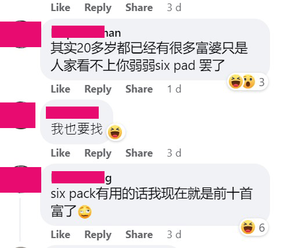Click the laughing emoji beside 我也要找 comment
Viewport: 302px width, 248px height.
click(115, 132)
